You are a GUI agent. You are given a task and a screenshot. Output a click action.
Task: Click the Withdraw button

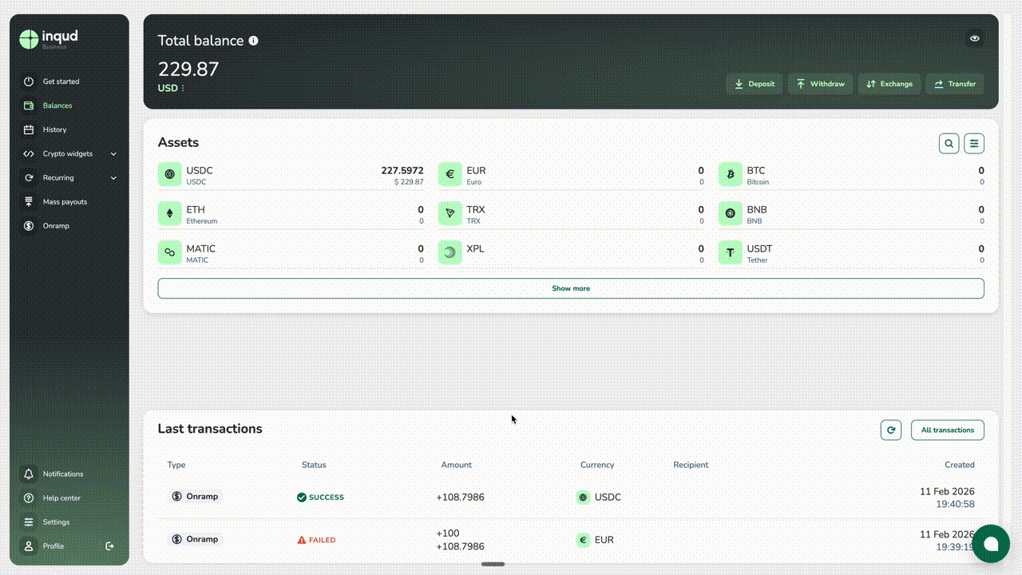820,84
